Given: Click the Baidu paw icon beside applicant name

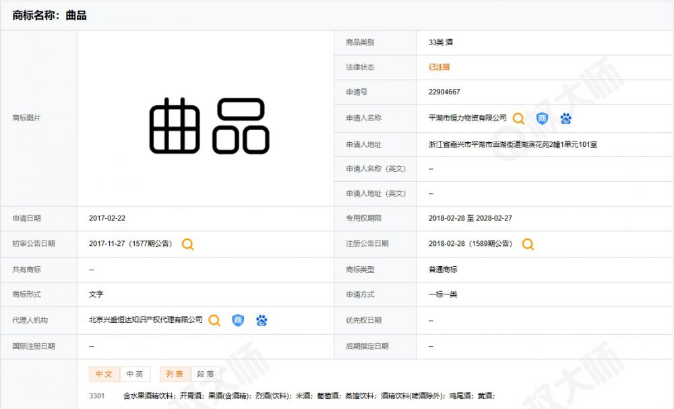Looking at the screenshot, I should (x=565, y=118).
